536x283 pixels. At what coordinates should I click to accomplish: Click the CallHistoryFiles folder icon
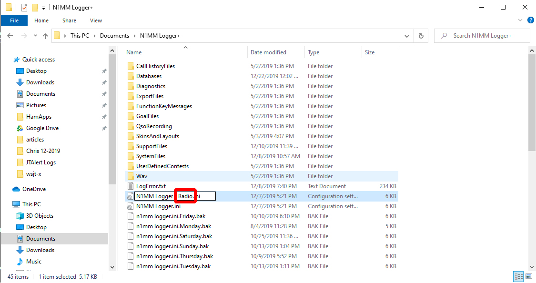(131, 66)
